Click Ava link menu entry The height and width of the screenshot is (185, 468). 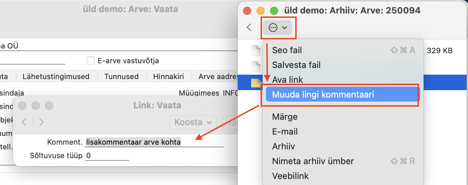tap(288, 80)
